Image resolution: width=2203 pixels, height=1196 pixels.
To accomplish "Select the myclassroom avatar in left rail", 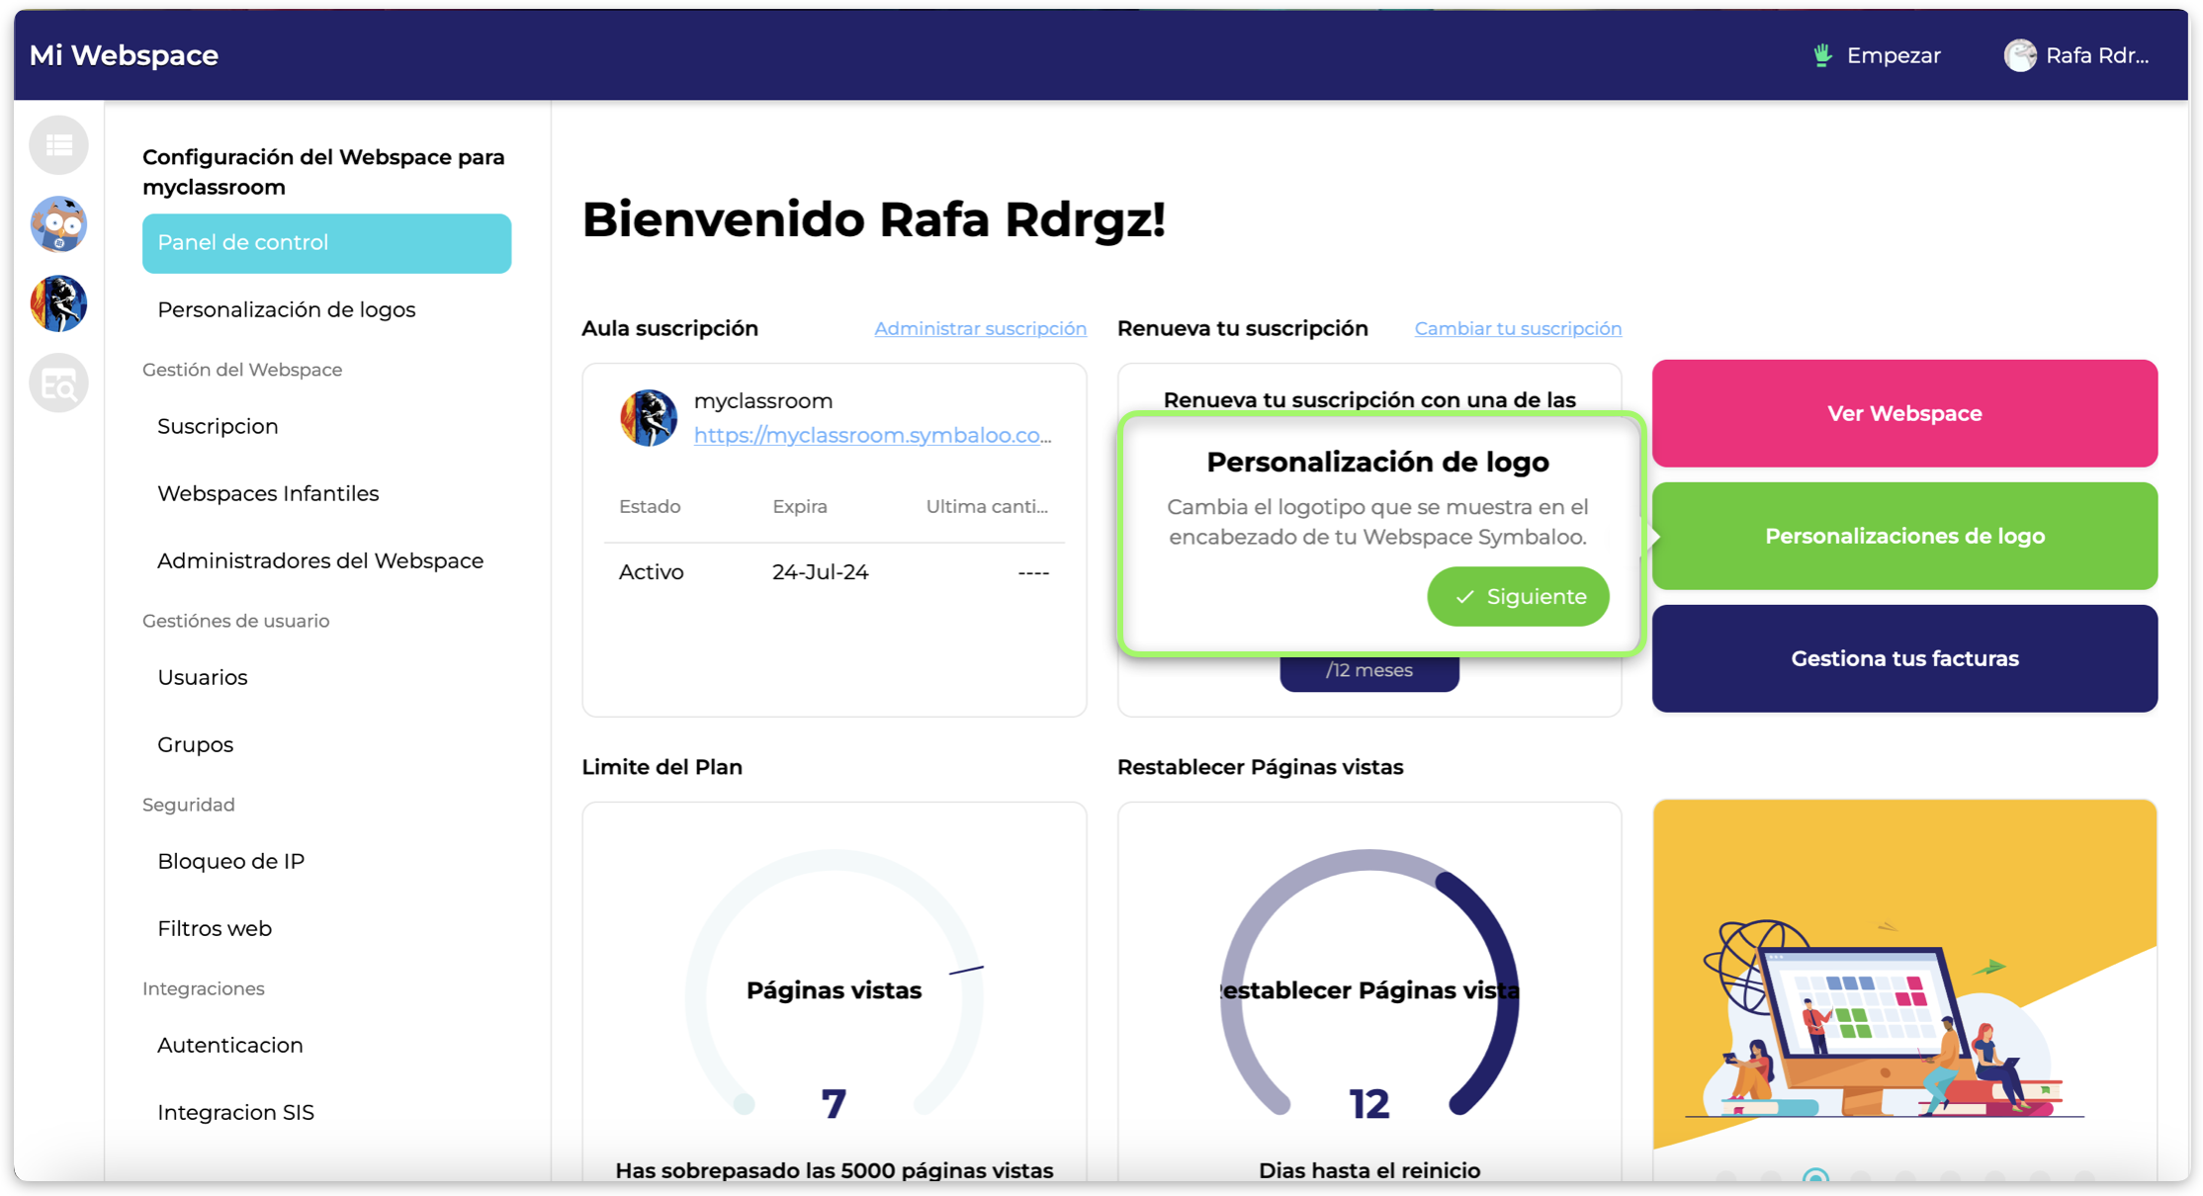I will 58,303.
